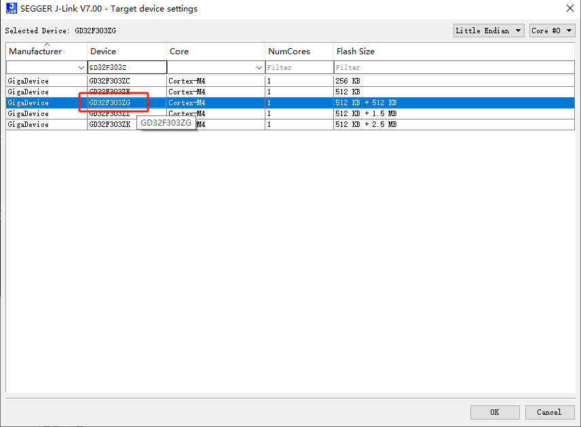Image resolution: width=581 pixels, height=427 pixels.
Task: Open the Manufacturer filter dropdown
Action: click(x=47, y=67)
